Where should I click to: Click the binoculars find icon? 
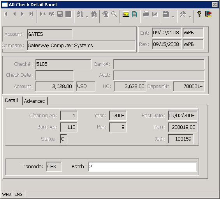click(94, 14)
